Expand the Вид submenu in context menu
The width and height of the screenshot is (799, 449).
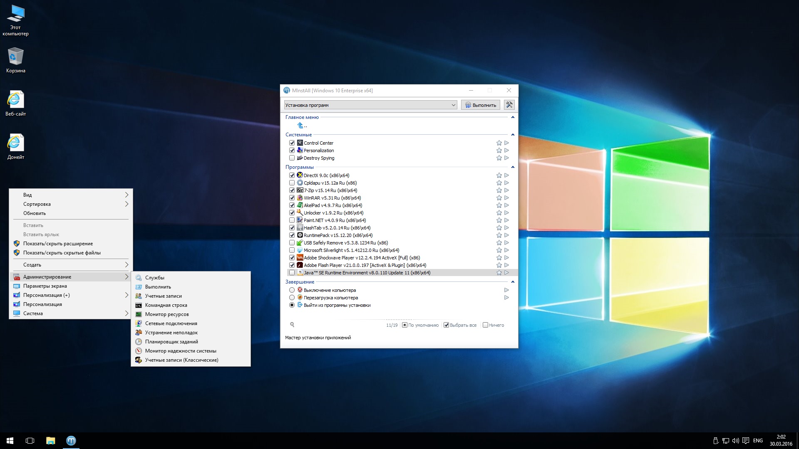coord(71,195)
